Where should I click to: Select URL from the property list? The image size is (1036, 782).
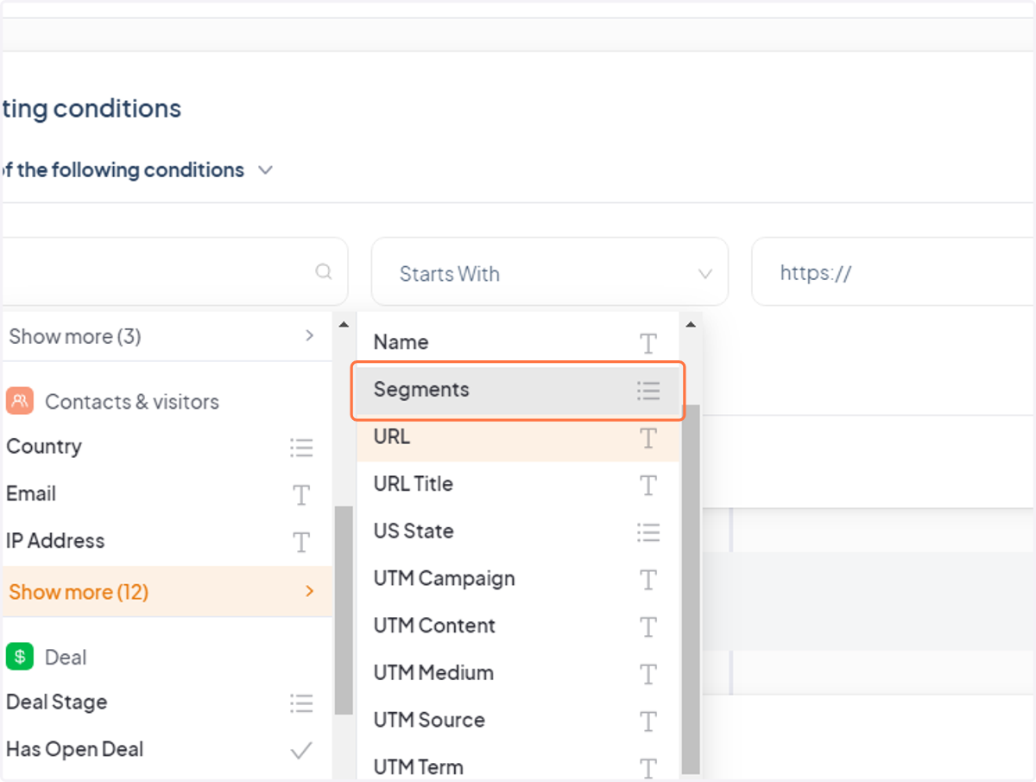coord(518,437)
